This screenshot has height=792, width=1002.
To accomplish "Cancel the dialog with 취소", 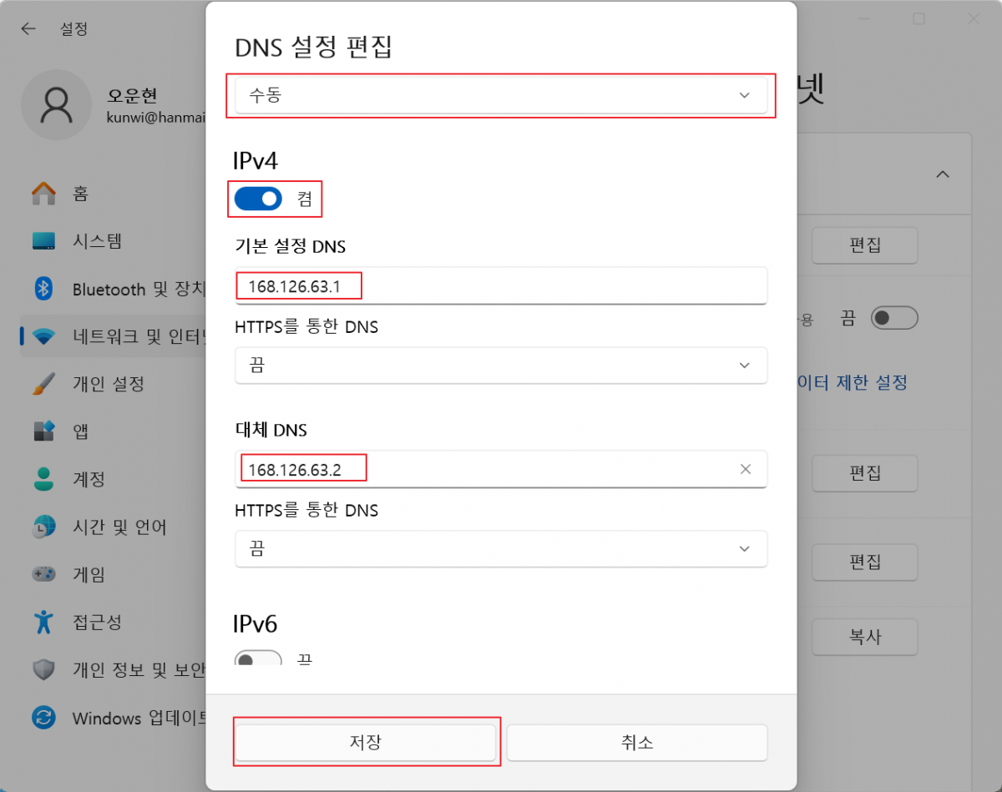I will 637,743.
